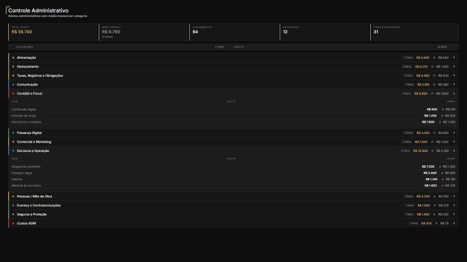Open Comercial e Marketing category
This screenshot has width=467, height=262.
tap(233, 142)
